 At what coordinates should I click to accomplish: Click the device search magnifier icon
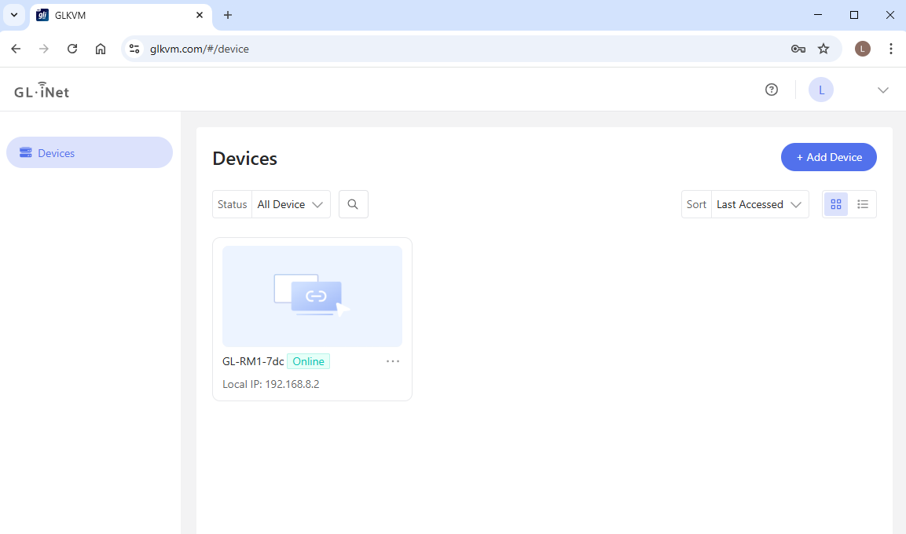click(x=353, y=204)
